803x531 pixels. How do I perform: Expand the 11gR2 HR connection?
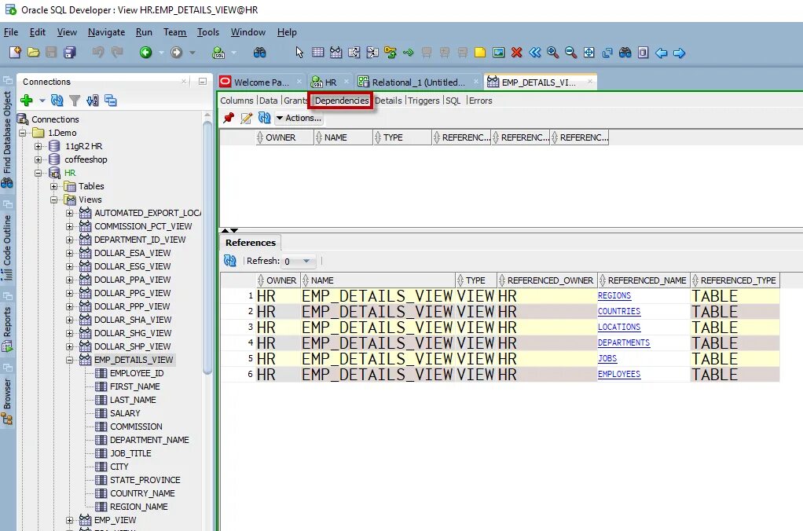coord(38,146)
